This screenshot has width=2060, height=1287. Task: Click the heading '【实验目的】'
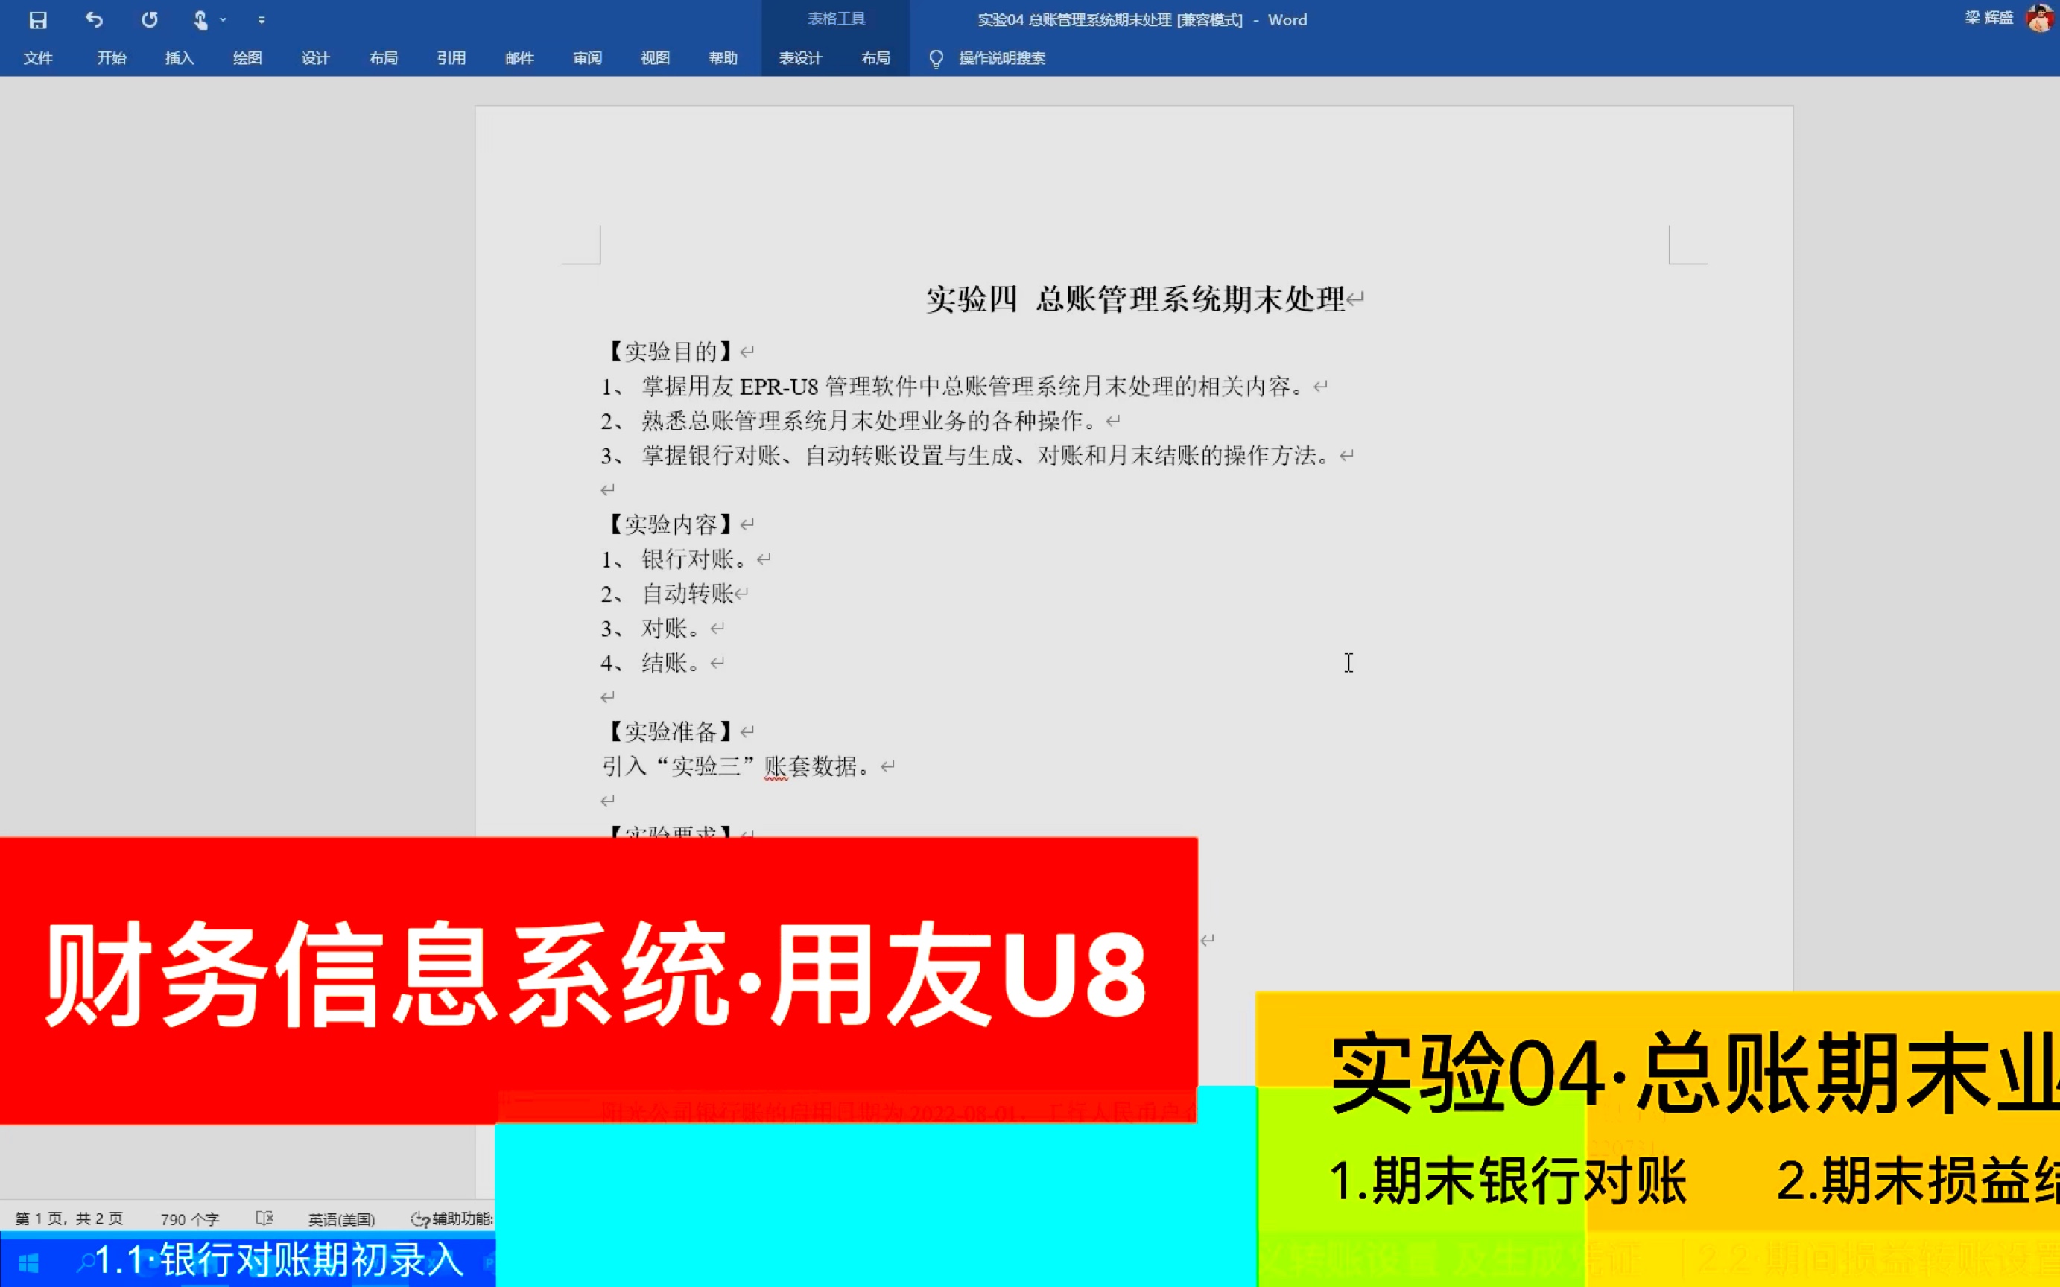pos(669,351)
